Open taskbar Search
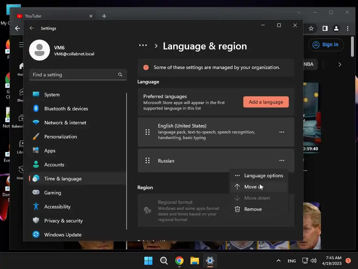Viewport: 358px width, 269px height. coord(164,261)
